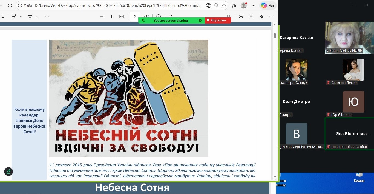374x194 pixels.
Task: Open the Кошик recycle bin desktop icon
Action: pyautogui.click(x=359, y=177)
